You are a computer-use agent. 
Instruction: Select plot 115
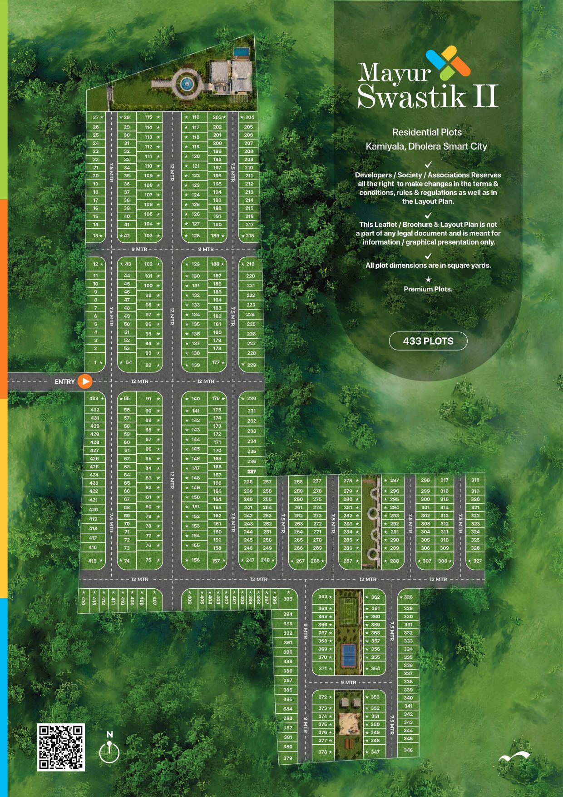151,117
